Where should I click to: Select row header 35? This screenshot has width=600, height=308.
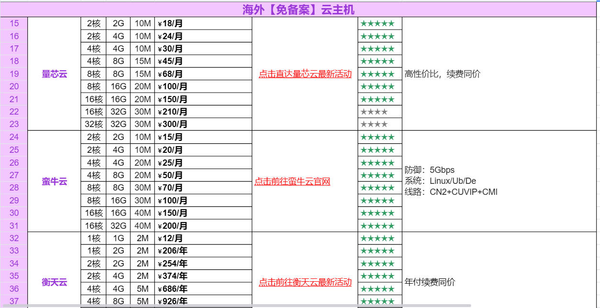point(14,276)
